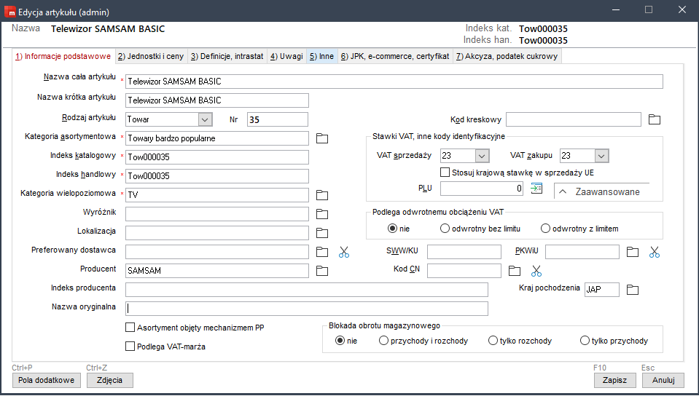
Task: Click the Nazwa oryginalna field
Action: coord(307,308)
